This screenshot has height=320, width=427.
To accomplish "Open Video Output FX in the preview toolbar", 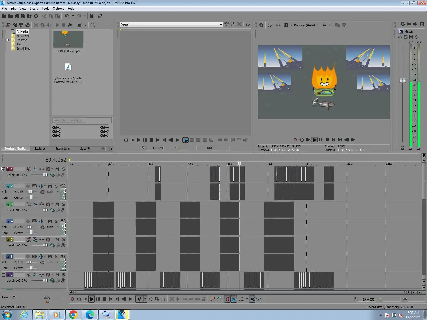I will [278, 25].
